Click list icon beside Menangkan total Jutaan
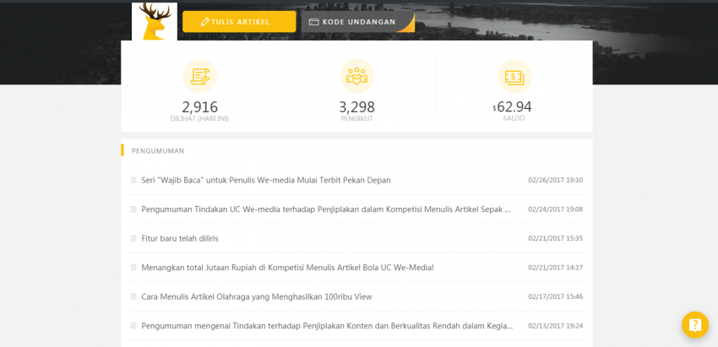This screenshot has width=718, height=347. [x=133, y=268]
